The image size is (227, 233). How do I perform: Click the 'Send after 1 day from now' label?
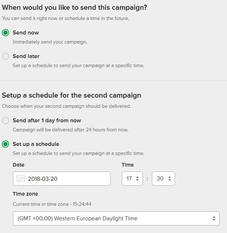(47, 120)
